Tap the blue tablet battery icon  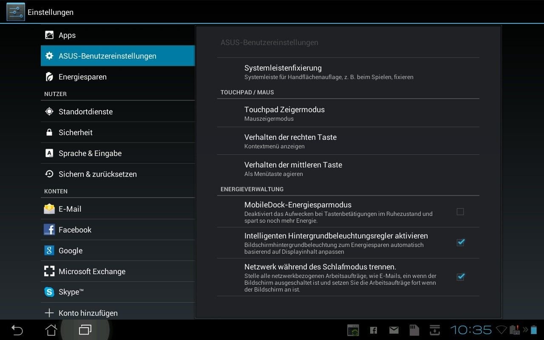533,330
